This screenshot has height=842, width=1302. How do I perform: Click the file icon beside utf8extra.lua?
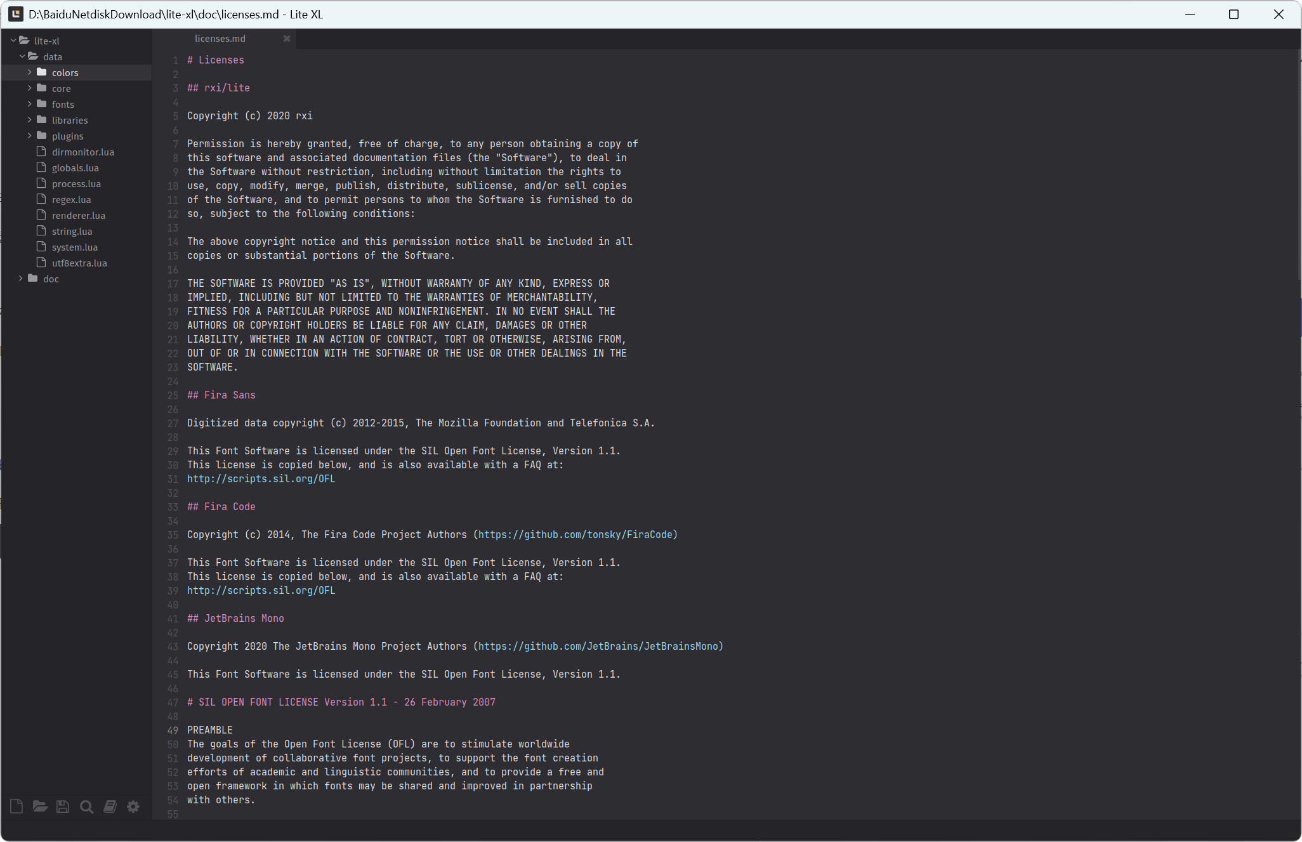[41, 263]
